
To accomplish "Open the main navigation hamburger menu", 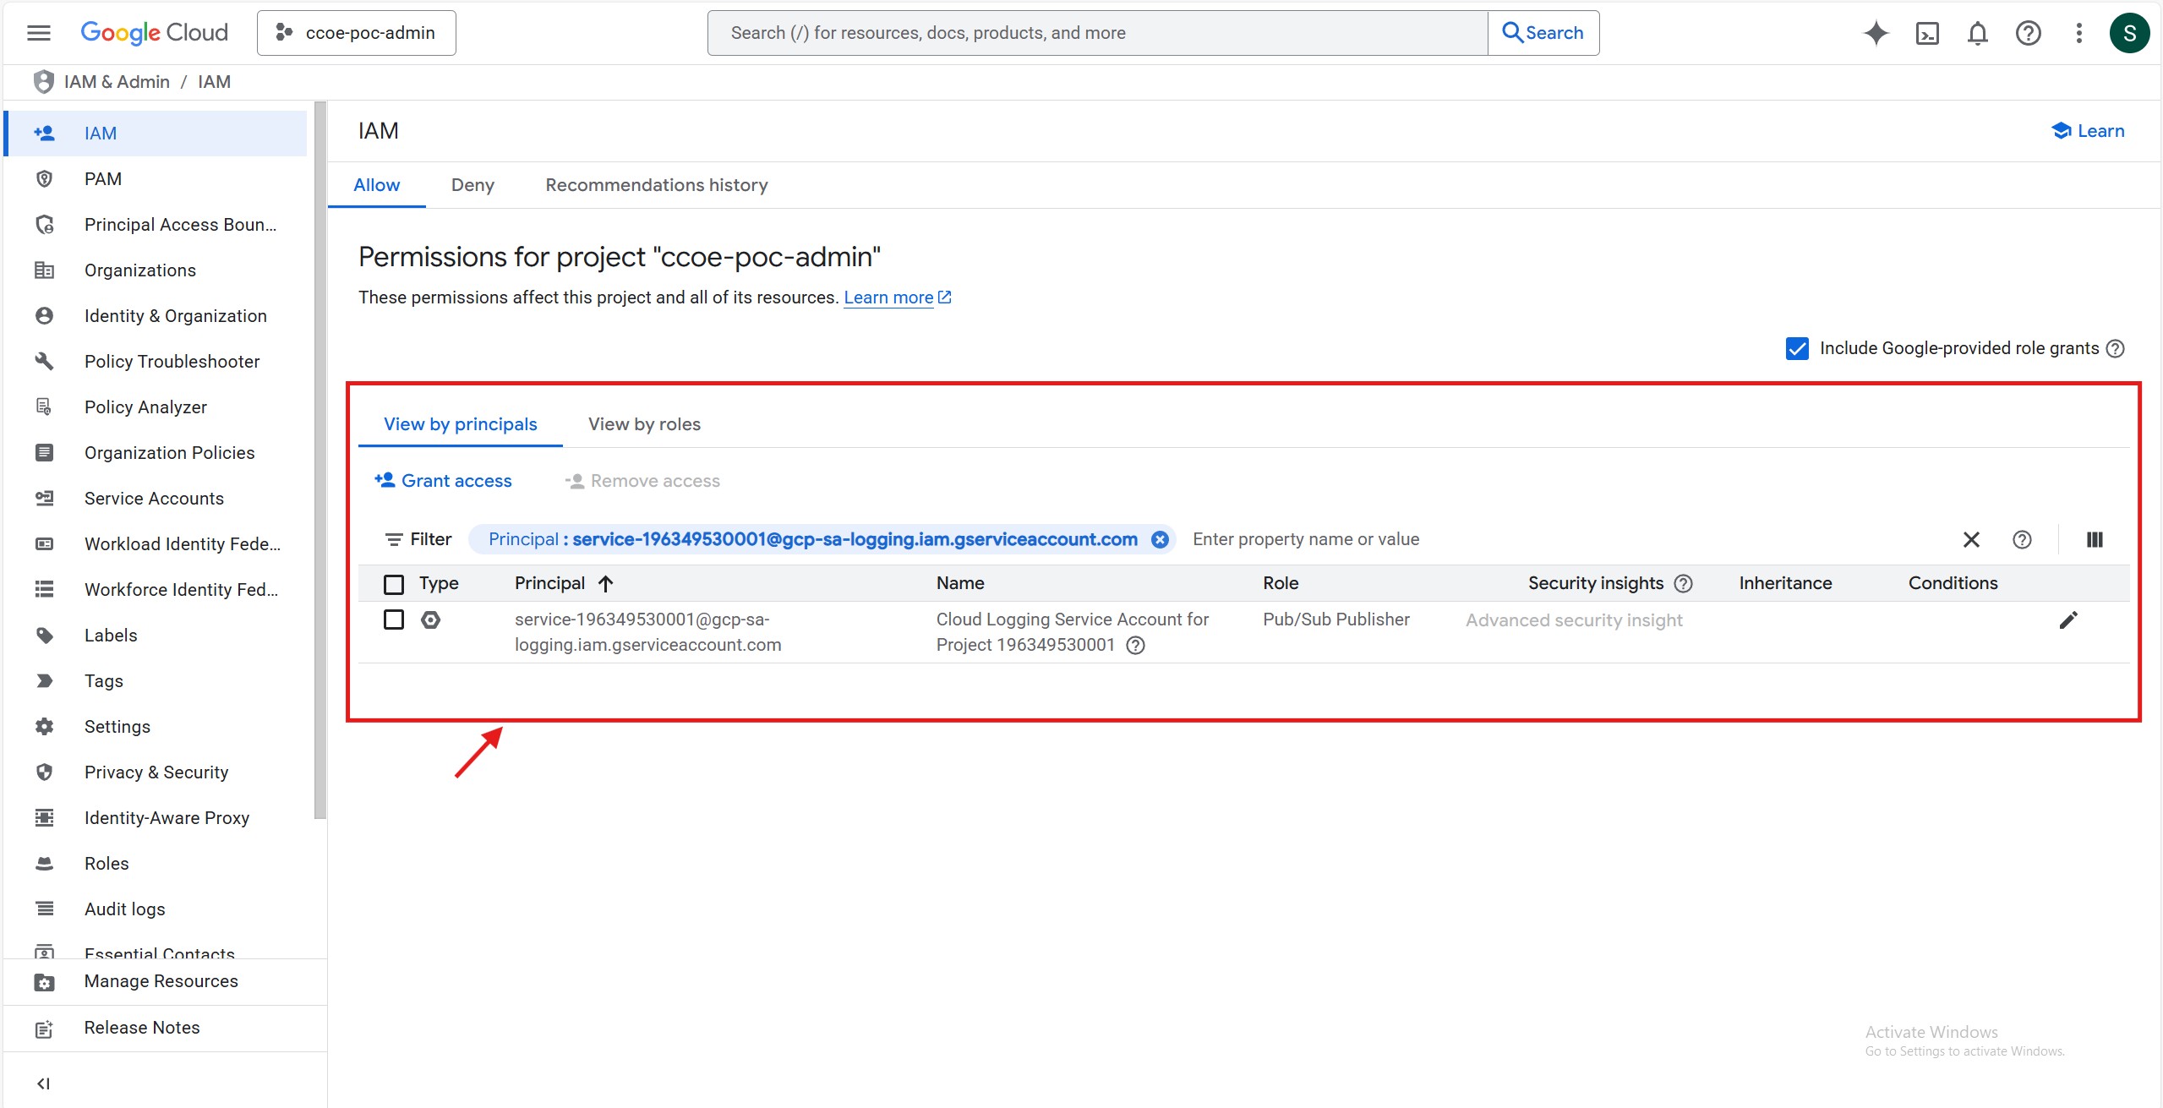I will click(x=39, y=33).
